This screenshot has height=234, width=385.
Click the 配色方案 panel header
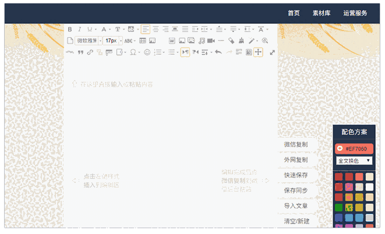click(354, 132)
